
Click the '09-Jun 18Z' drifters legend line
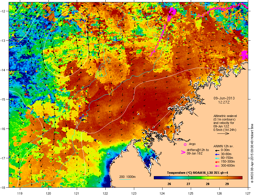pyautogui.click(x=194, y=153)
